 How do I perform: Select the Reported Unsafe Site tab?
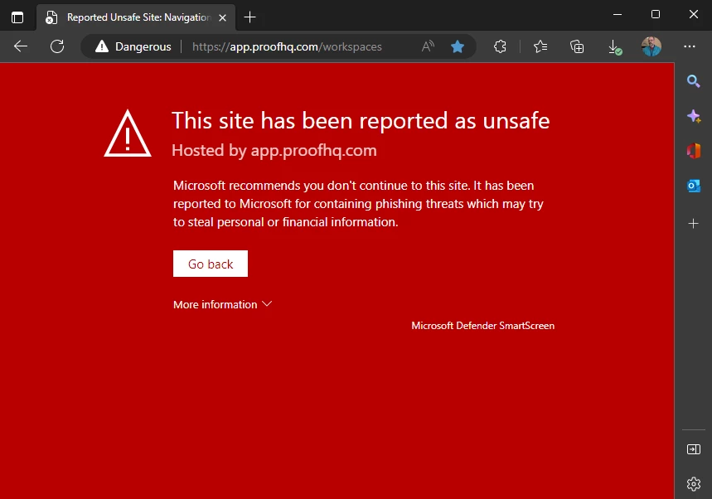tap(136, 17)
